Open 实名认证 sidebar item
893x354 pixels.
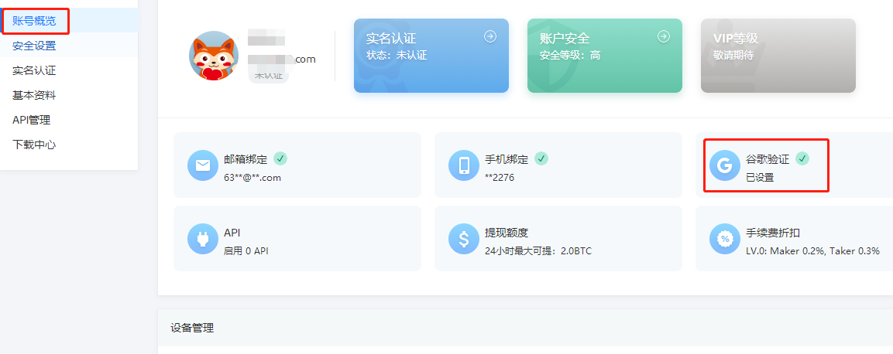[34, 70]
